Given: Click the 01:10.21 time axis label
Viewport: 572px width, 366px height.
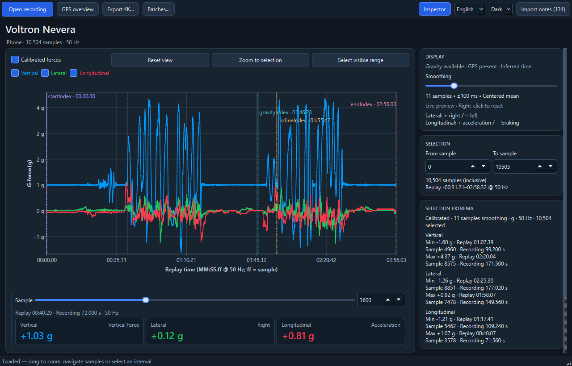Looking at the screenshot, I should click(x=186, y=260).
